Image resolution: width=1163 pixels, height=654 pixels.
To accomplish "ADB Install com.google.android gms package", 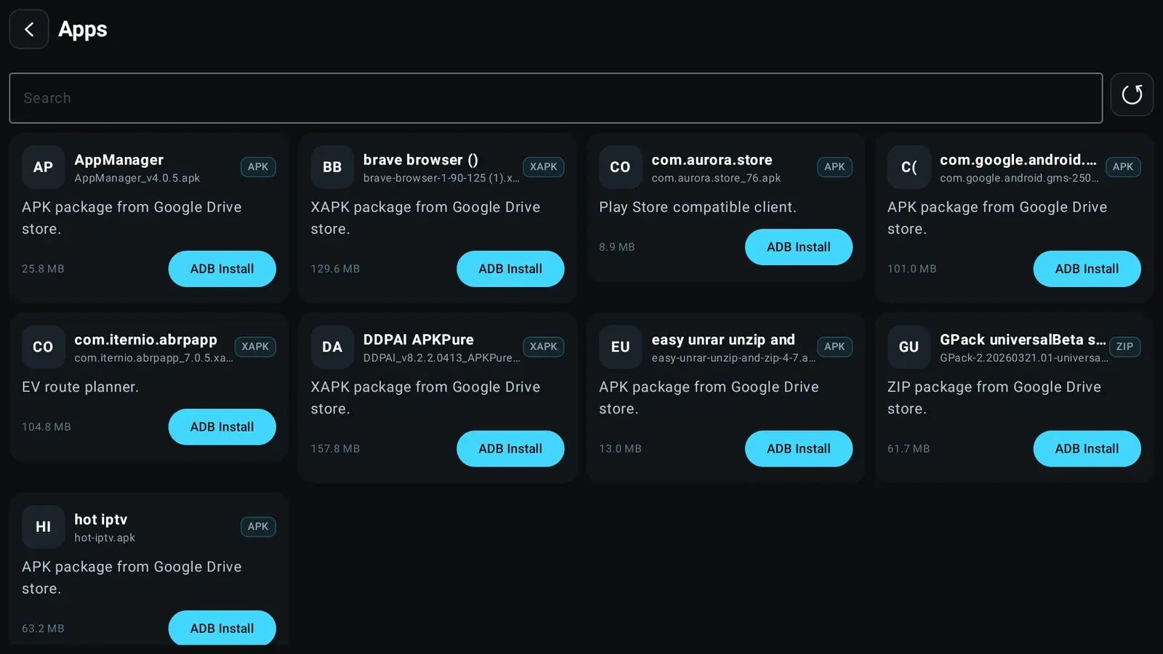I will (x=1087, y=269).
